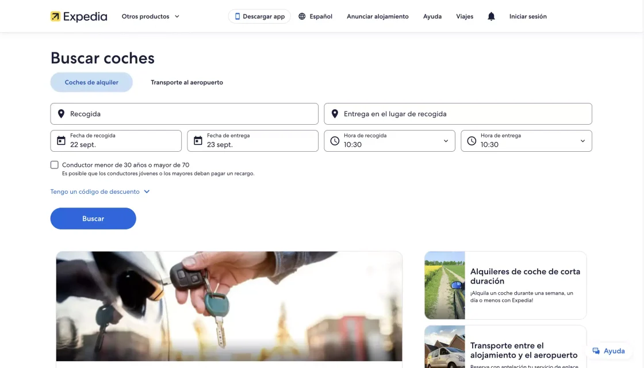Viewport: 644px width, 368px height.
Task: Change language via Español button
Action: click(x=315, y=17)
